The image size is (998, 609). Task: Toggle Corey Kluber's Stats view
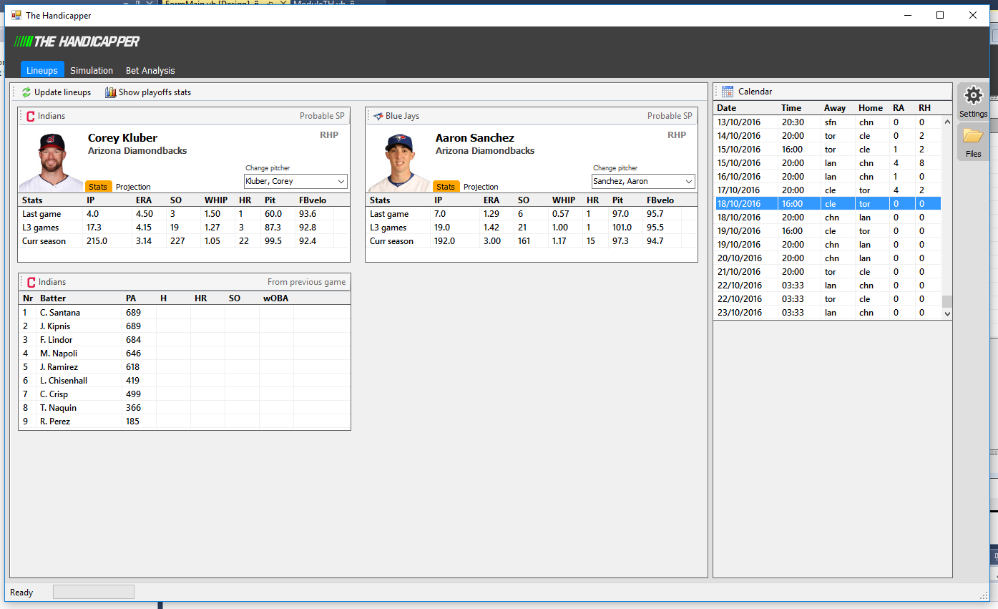tap(98, 187)
